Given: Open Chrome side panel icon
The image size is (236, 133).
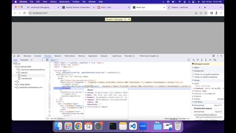Looking at the screenshot, I should tap(211, 13).
